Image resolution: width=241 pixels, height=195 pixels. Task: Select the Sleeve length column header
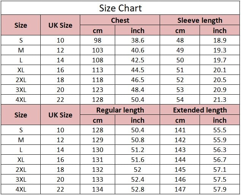200,21
